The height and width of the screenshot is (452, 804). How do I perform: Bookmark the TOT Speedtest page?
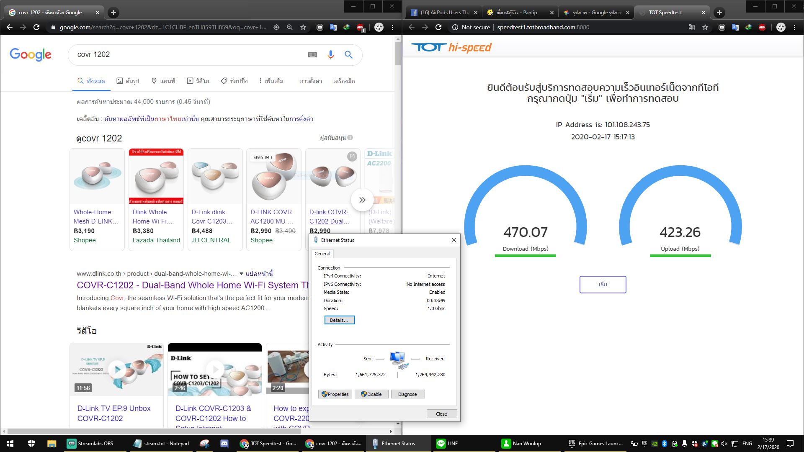tap(705, 27)
